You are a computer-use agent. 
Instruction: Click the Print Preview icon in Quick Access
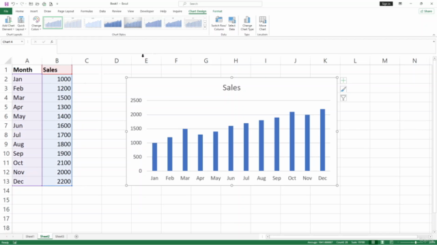point(51,4)
